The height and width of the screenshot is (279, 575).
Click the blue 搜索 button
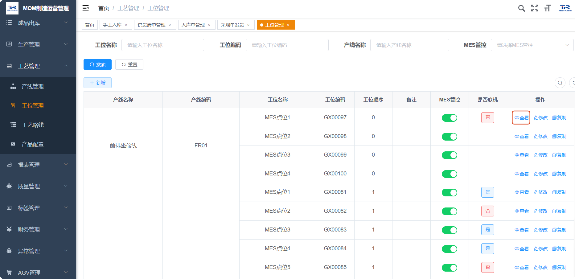point(97,64)
